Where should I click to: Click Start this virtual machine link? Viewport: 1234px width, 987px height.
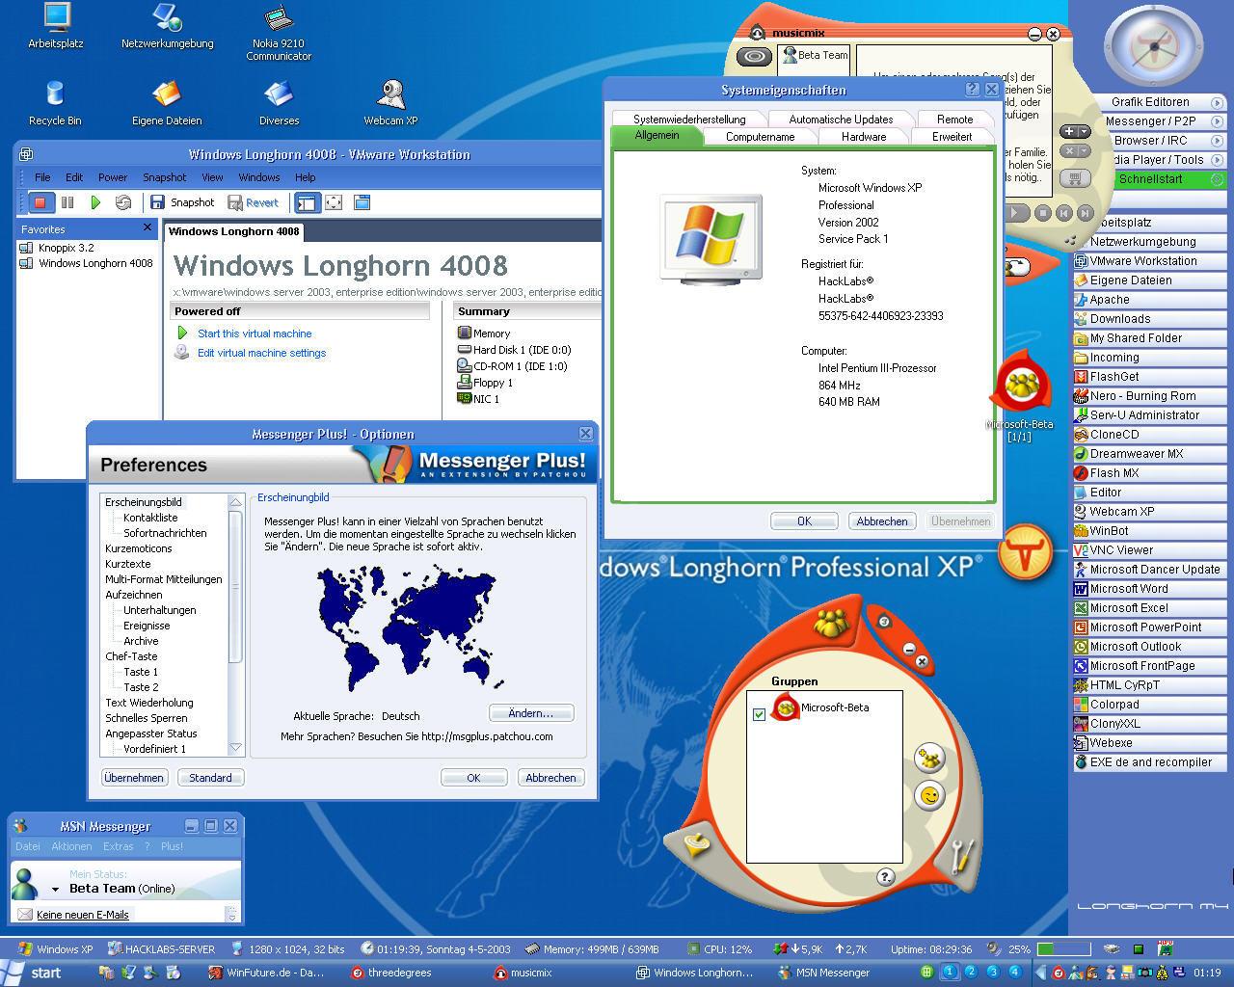(x=255, y=333)
